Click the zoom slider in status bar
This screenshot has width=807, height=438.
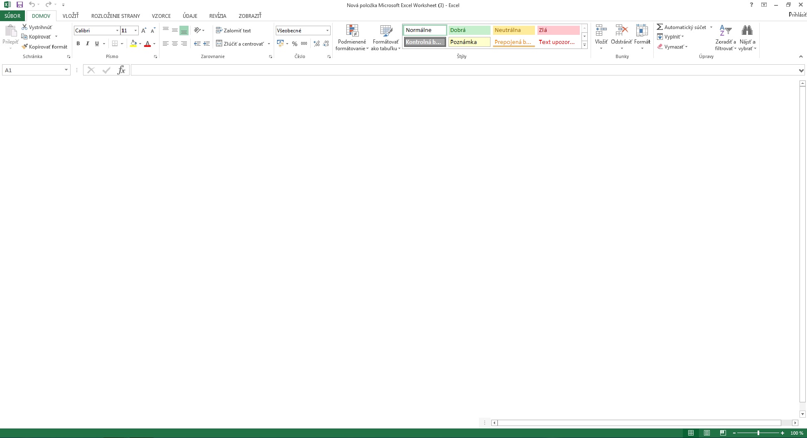click(x=758, y=433)
